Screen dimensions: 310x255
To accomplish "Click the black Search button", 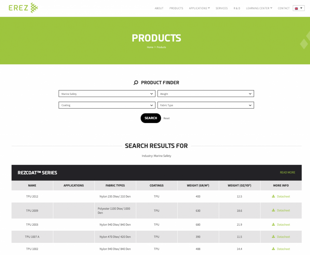I will 151,118.
